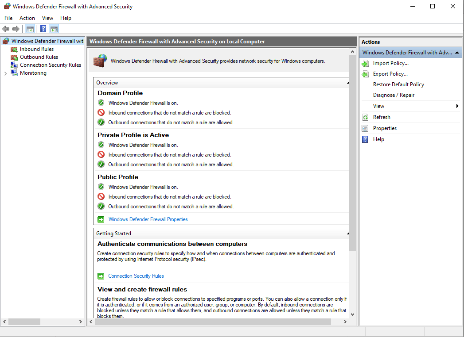Maximize the firewall window
Image resolution: width=464 pixels, height=337 pixels.
click(433, 6)
